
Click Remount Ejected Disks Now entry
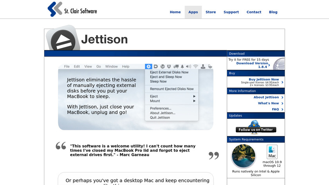pyautogui.click(x=172, y=89)
